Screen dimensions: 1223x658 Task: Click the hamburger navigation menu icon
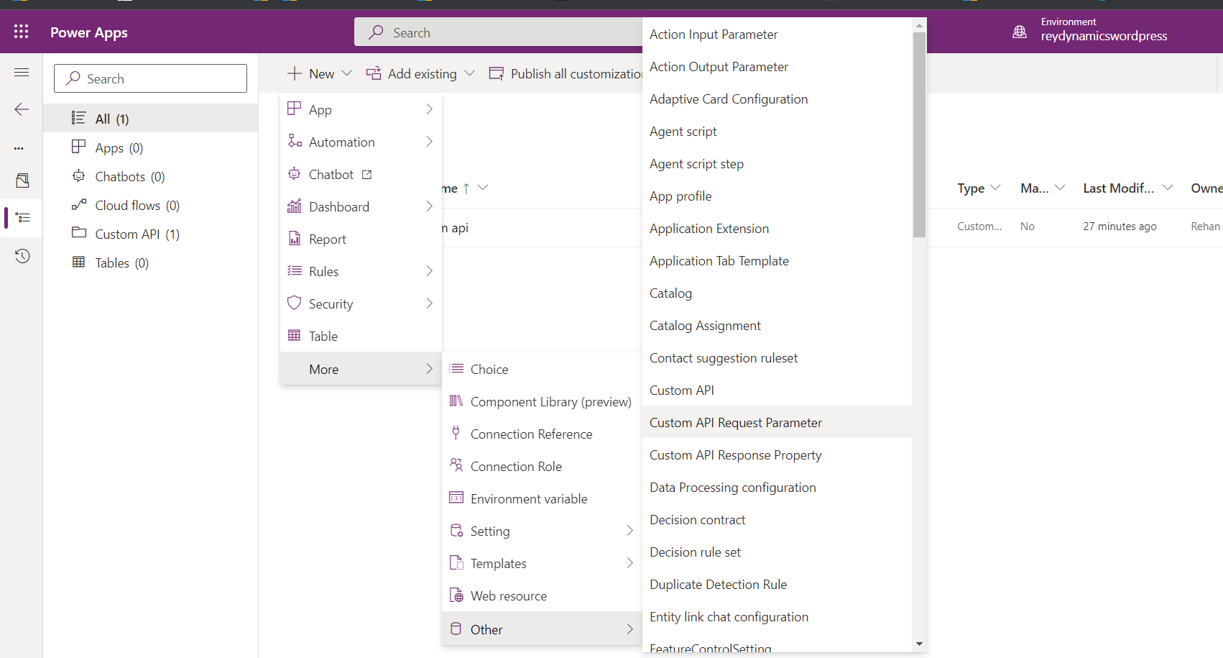point(22,73)
